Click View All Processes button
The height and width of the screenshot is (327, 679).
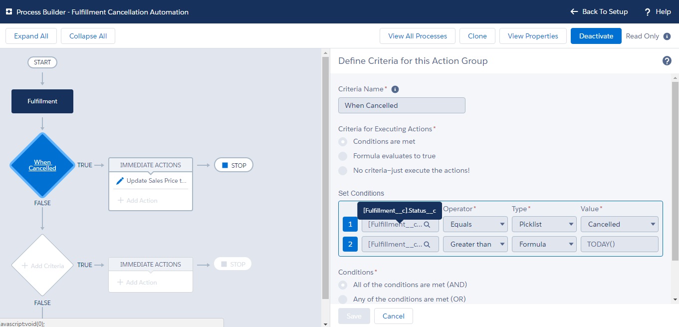point(418,36)
